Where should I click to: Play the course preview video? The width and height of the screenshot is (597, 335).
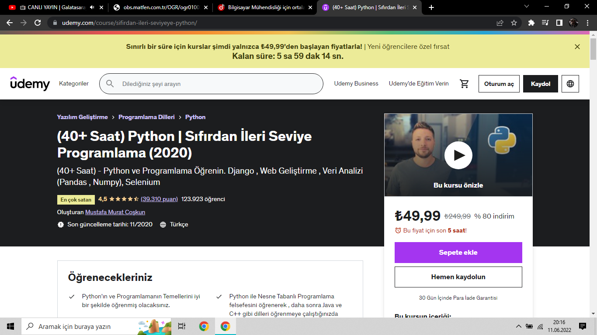(458, 155)
